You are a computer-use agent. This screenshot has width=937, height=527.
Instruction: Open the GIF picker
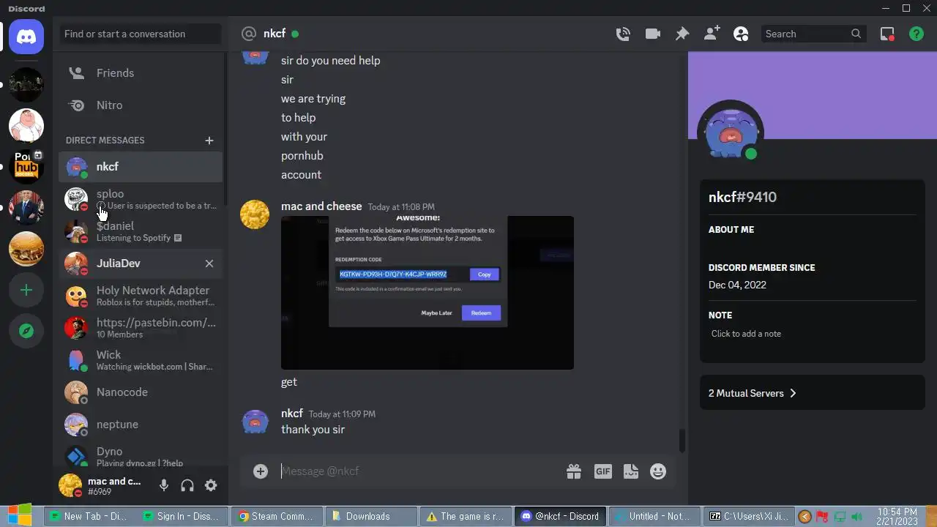click(x=602, y=471)
